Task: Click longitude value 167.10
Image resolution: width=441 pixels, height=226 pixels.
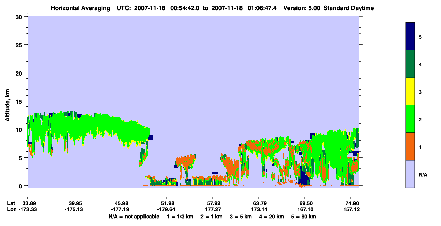Action: pos(305,209)
